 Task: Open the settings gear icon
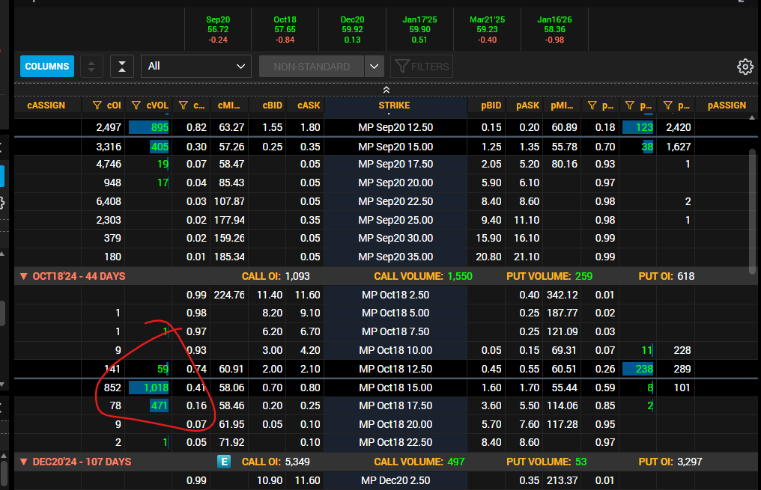tap(745, 67)
